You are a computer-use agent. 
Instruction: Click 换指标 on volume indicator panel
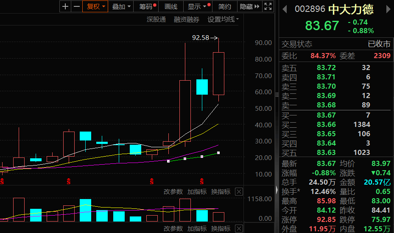pyautogui.click(x=221, y=192)
